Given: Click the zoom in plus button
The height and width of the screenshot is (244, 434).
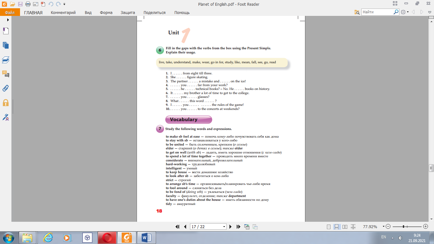Looking at the screenshot, I should point(426,227).
